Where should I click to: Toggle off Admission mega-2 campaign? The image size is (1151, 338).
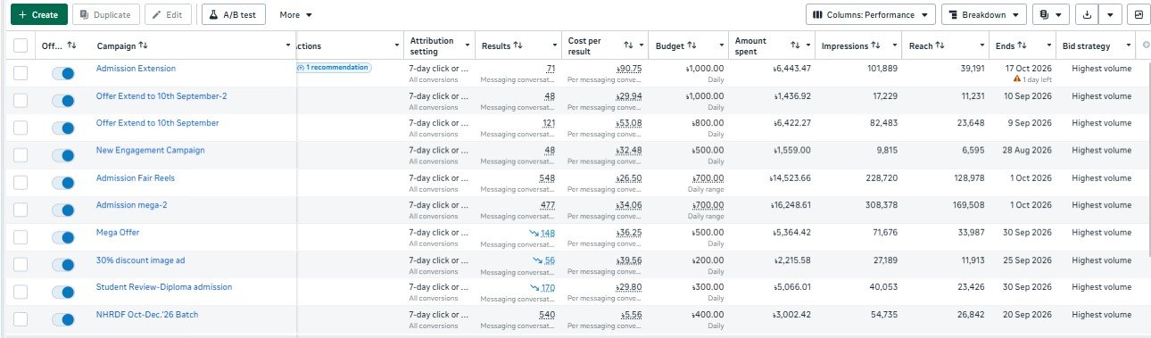point(62,210)
